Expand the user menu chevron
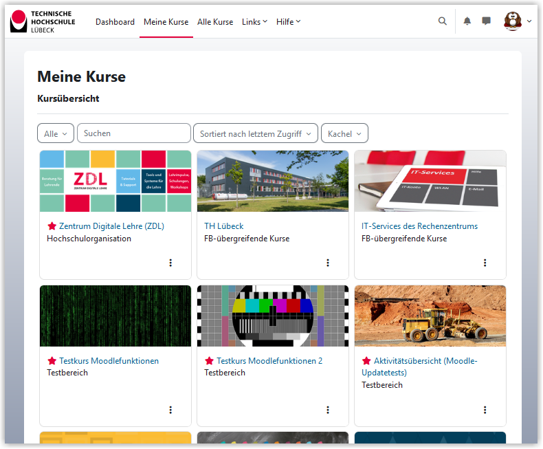Viewport: 543px width, 449px height. pyautogui.click(x=529, y=21)
